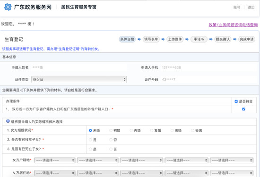Select 初婚 marital status radio button
Image resolution: width=260 pixels, height=177 pixels.
(111, 130)
